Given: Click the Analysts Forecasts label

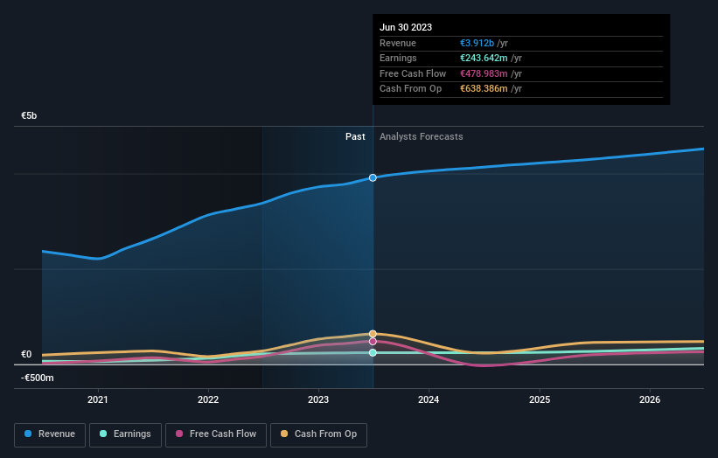Looking at the screenshot, I should click(x=422, y=137).
